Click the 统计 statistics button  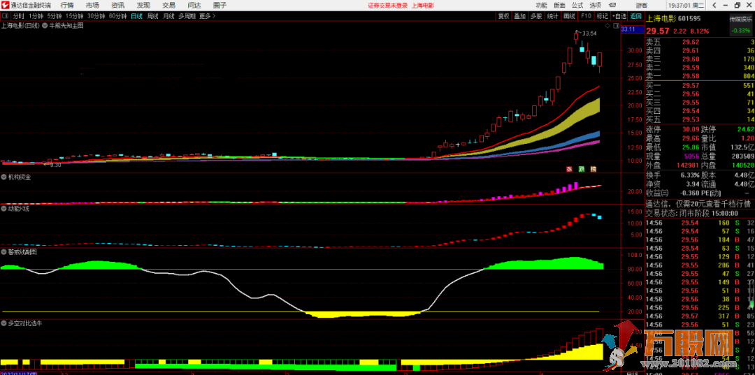click(x=553, y=16)
